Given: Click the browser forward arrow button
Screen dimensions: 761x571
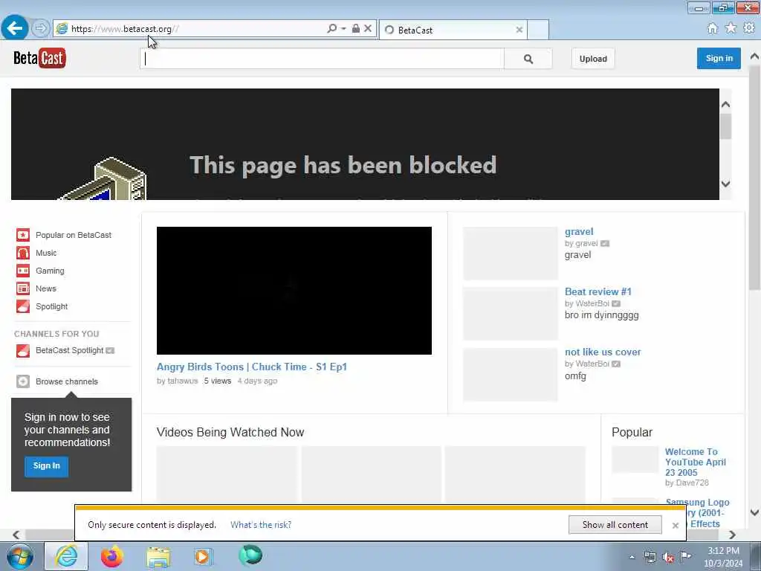Looking at the screenshot, I should (41, 28).
